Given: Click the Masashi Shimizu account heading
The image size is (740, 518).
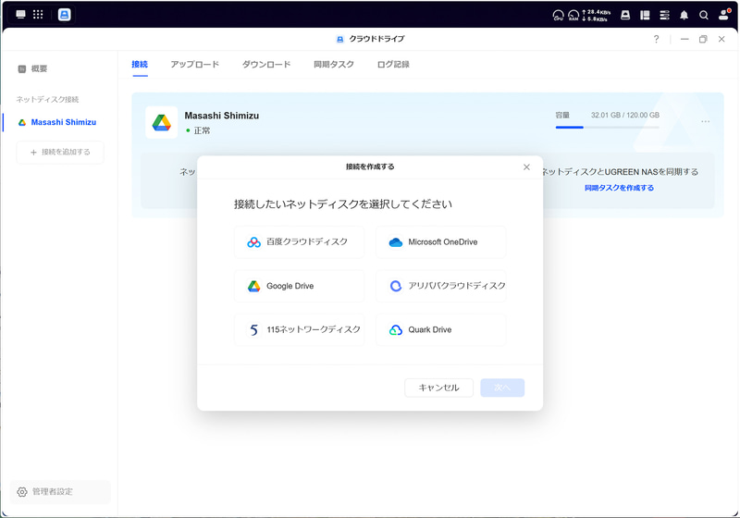Looking at the screenshot, I should 222,116.
